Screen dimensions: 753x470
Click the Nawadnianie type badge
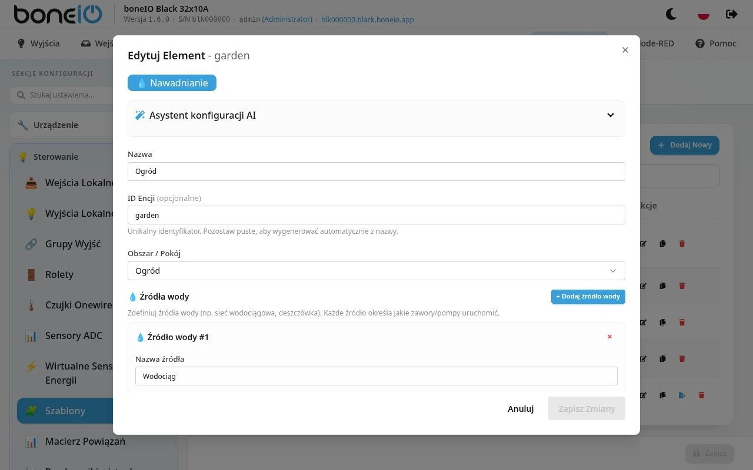click(172, 83)
